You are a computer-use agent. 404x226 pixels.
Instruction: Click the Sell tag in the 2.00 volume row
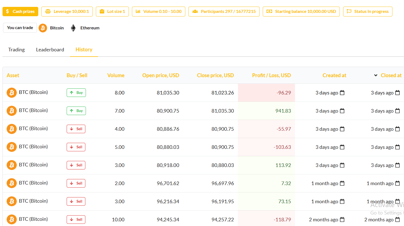76,183
